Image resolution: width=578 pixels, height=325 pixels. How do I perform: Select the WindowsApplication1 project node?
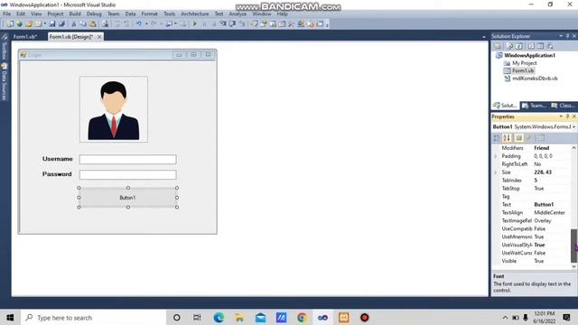click(x=530, y=55)
